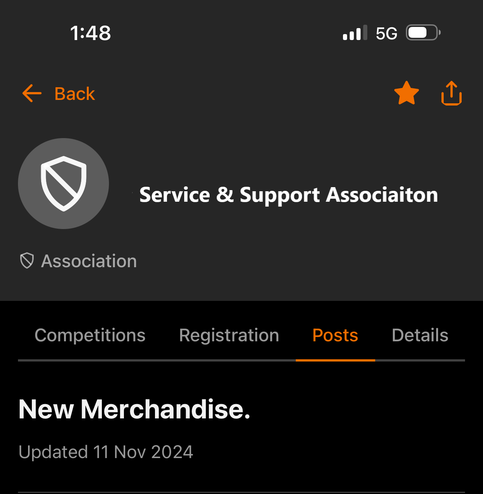Viewport: 483px width, 494px height.
Task: Tap the Back text label
Action: click(x=75, y=94)
